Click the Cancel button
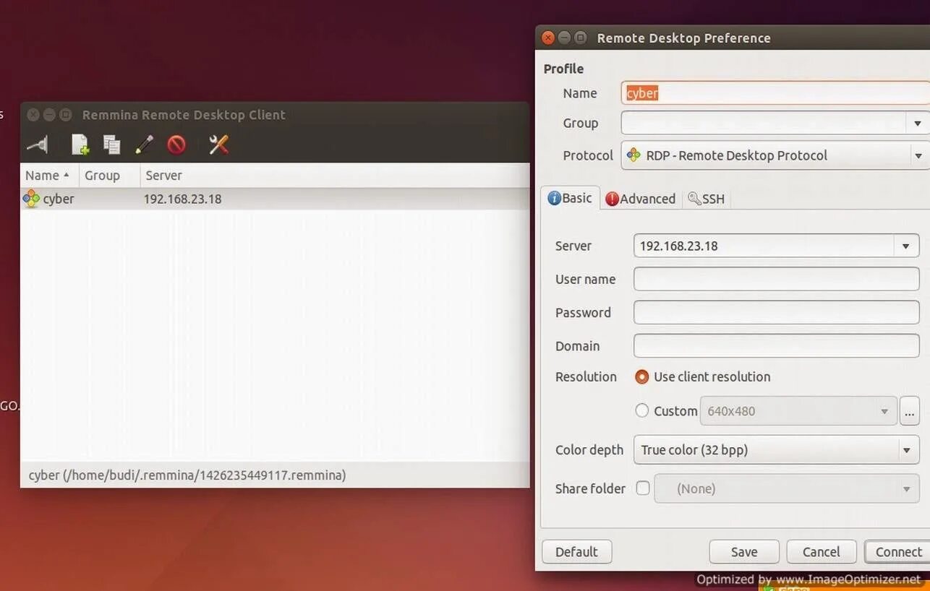Screen dimensions: 930x591 click(822, 552)
